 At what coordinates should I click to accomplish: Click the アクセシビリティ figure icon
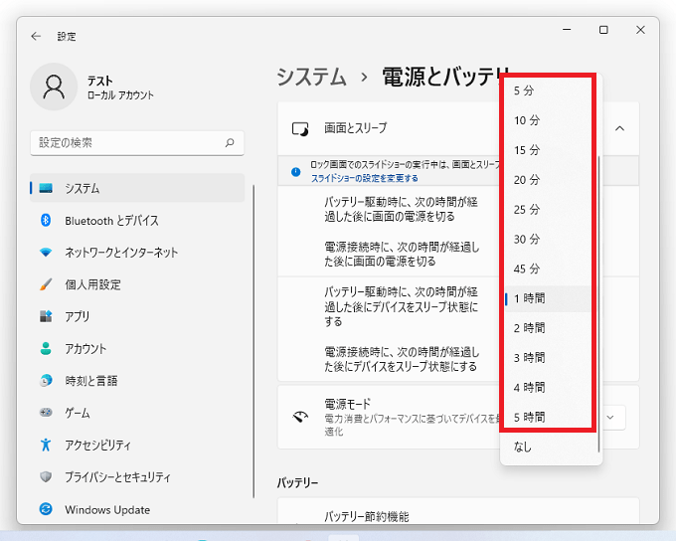pos(46,445)
